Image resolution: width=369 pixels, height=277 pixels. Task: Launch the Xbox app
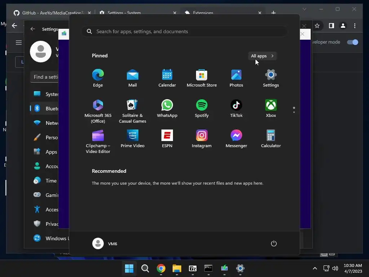(271, 109)
